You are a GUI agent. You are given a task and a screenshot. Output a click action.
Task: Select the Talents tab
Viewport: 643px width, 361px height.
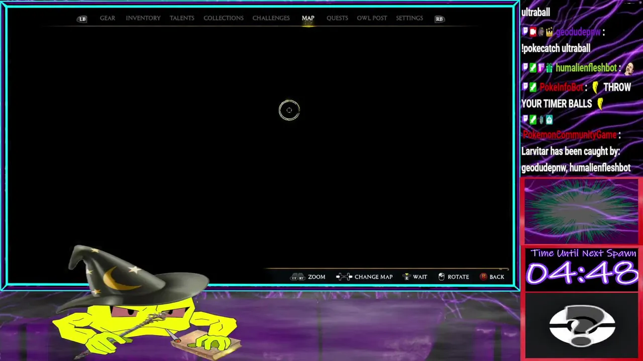click(x=181, y=18)
